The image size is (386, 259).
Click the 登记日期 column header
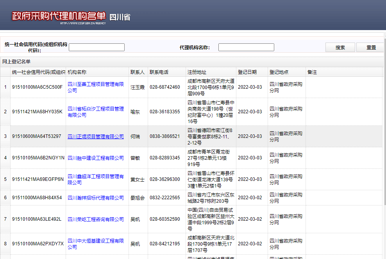(x=247, y=72)
